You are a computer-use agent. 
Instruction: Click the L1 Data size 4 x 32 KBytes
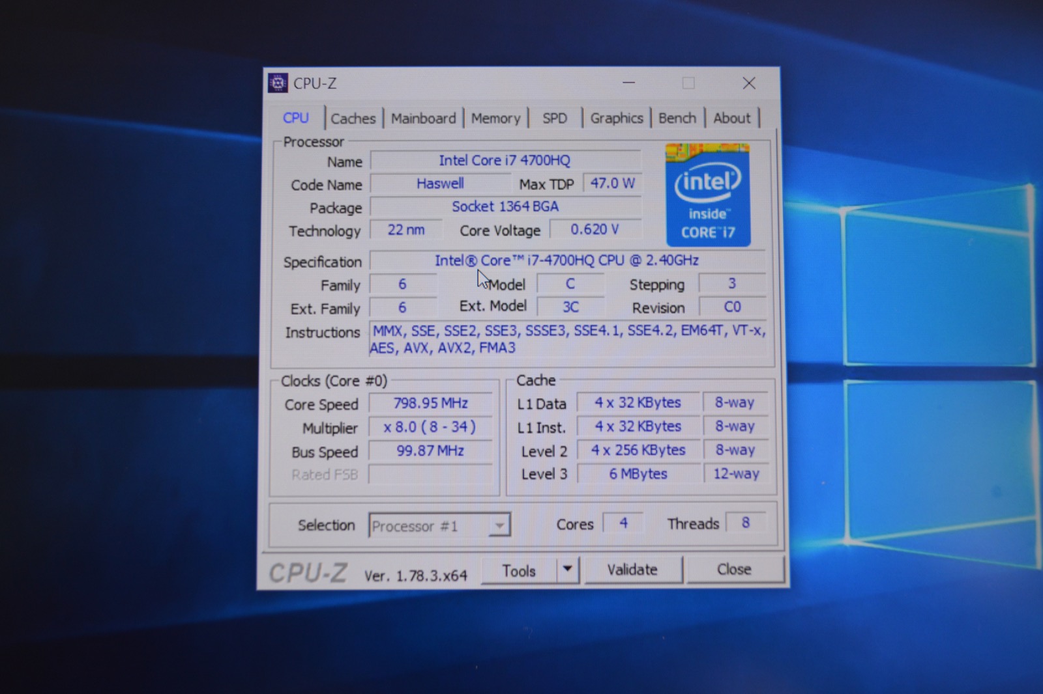point(638,403)
